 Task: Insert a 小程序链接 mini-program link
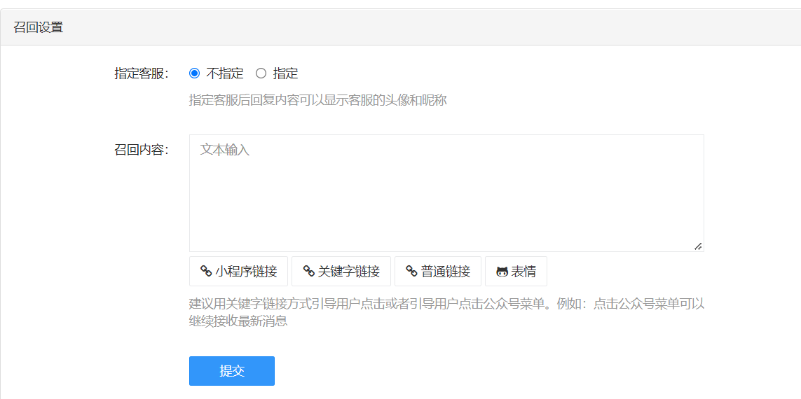[238, 272]
